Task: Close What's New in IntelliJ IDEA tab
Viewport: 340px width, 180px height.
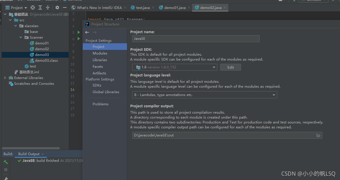Action: [x=125, y=7]
